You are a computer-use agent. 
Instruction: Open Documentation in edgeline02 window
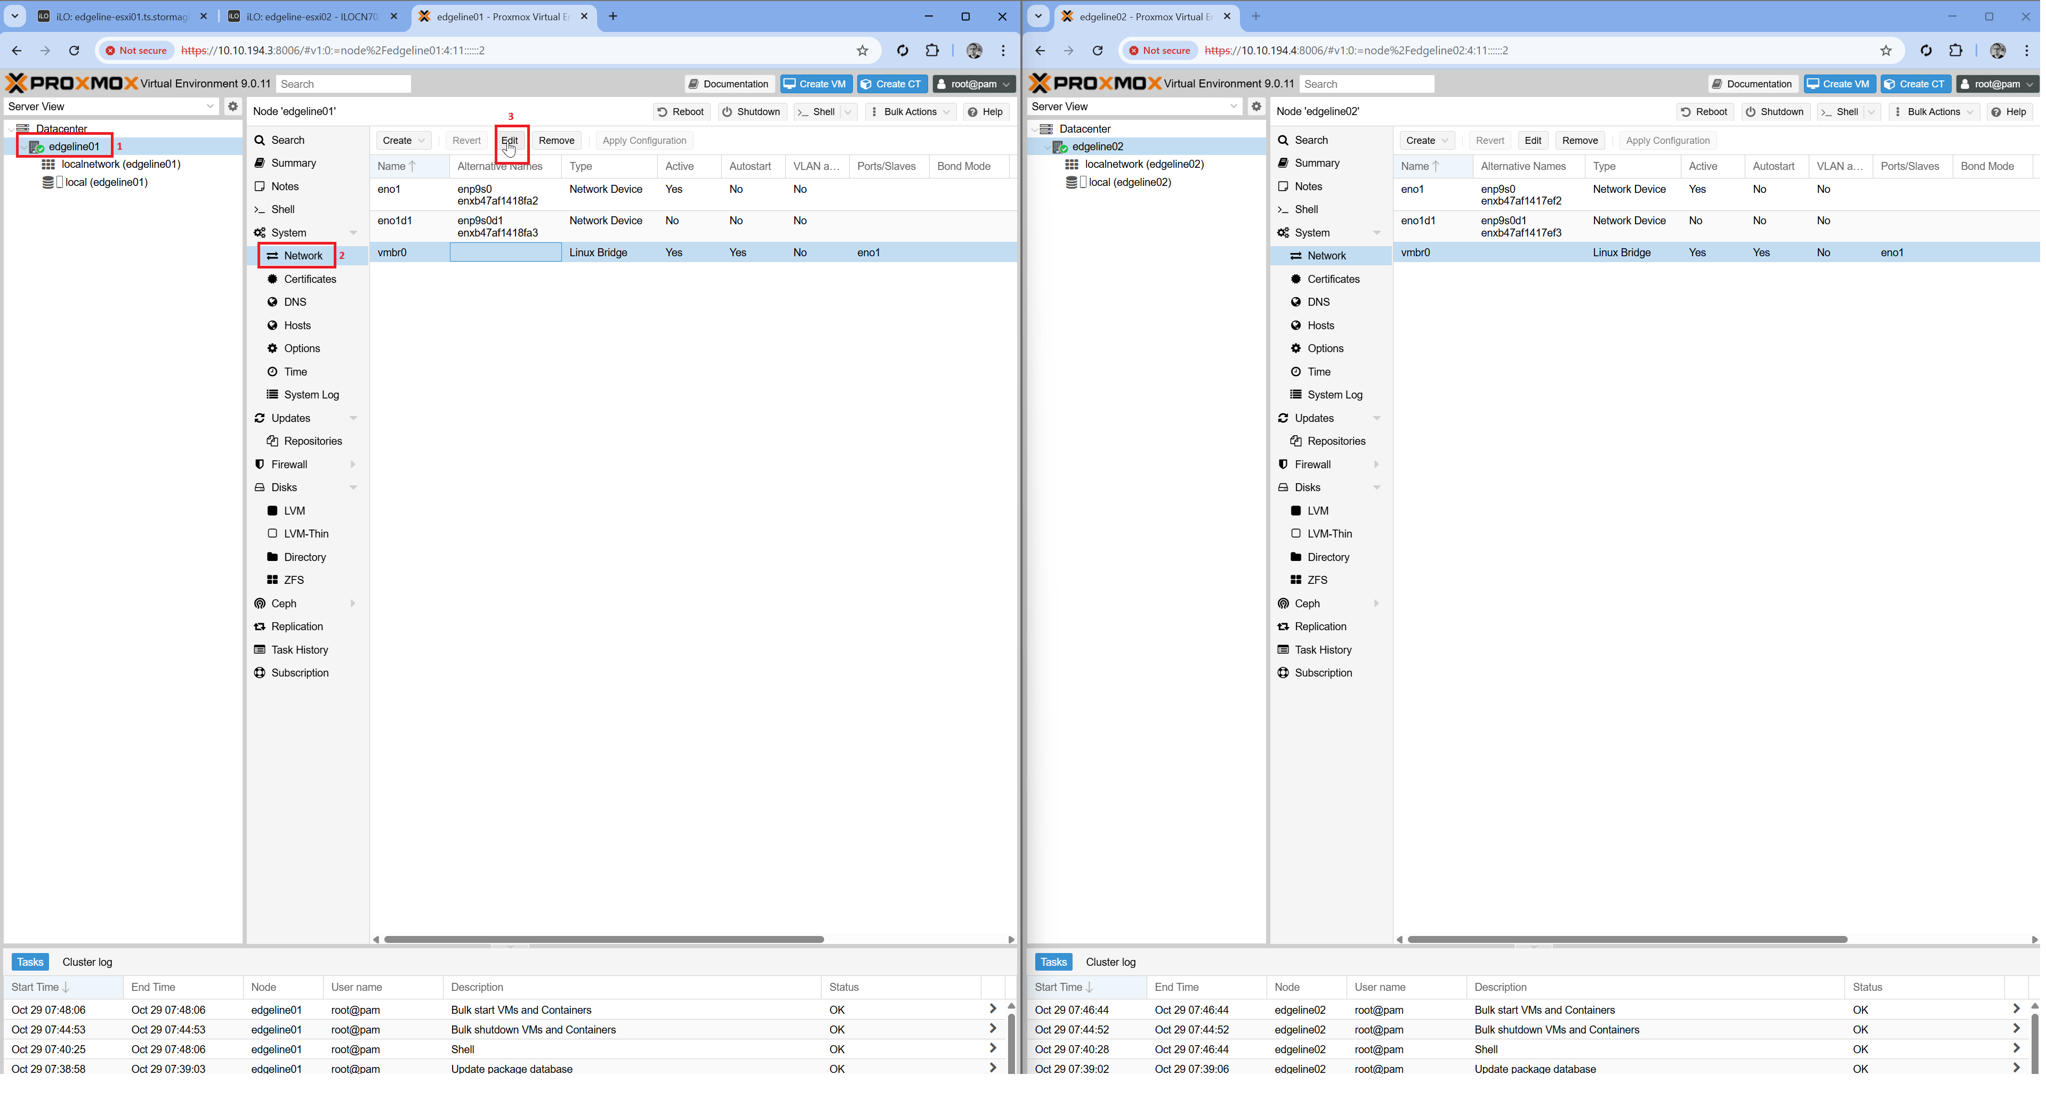pyautogui.click(x=1752, y=84)
